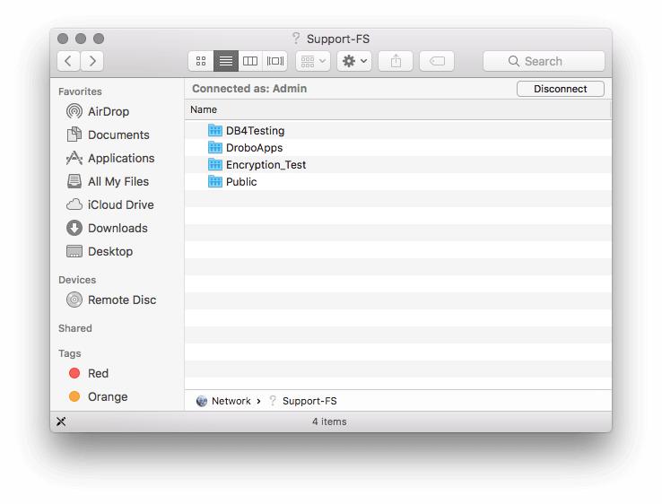Switch to Cover Flow view

coord(275,61)
